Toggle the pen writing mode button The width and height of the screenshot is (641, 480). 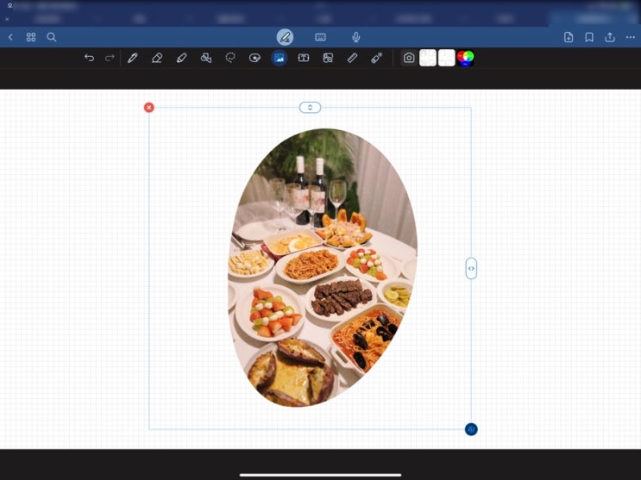[x=285, y=37]
